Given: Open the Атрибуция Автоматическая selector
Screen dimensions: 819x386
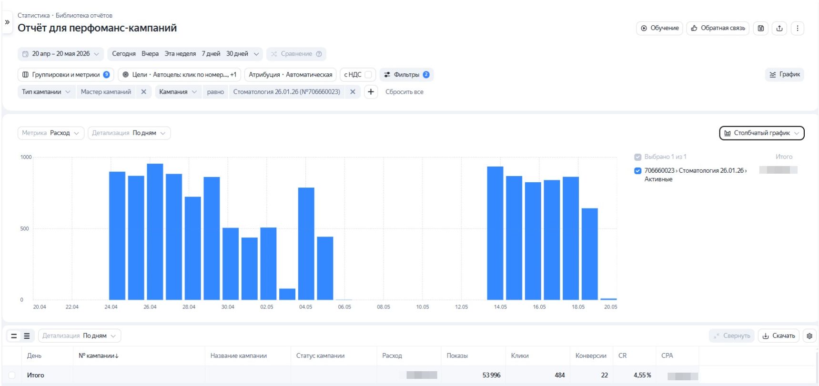Looking at the screenshot, I should click(x=290, y=75).
